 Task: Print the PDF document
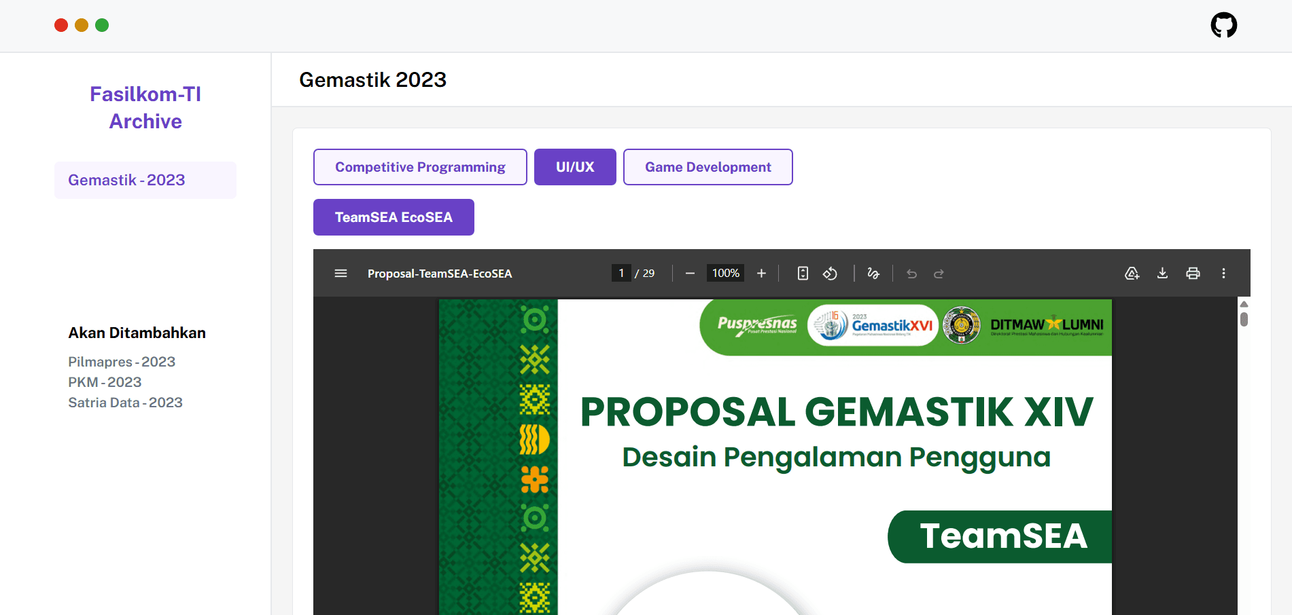1193,274
